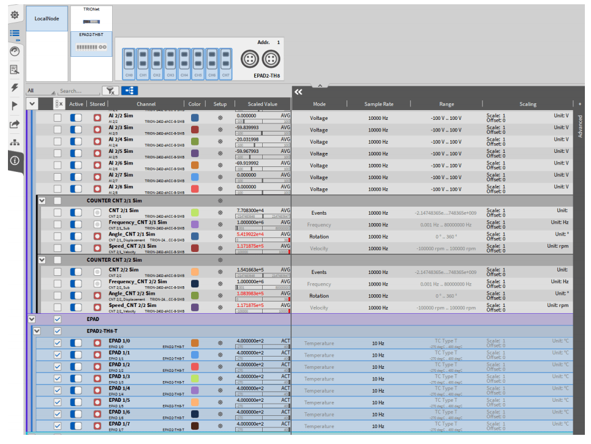Toggle Active switch for AI 2/4 Sim
Screen dimensions: 591x444
(76, 141)
